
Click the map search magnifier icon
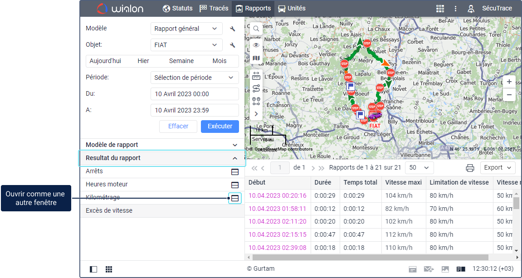pyautogui.click(x=256, y=29)
